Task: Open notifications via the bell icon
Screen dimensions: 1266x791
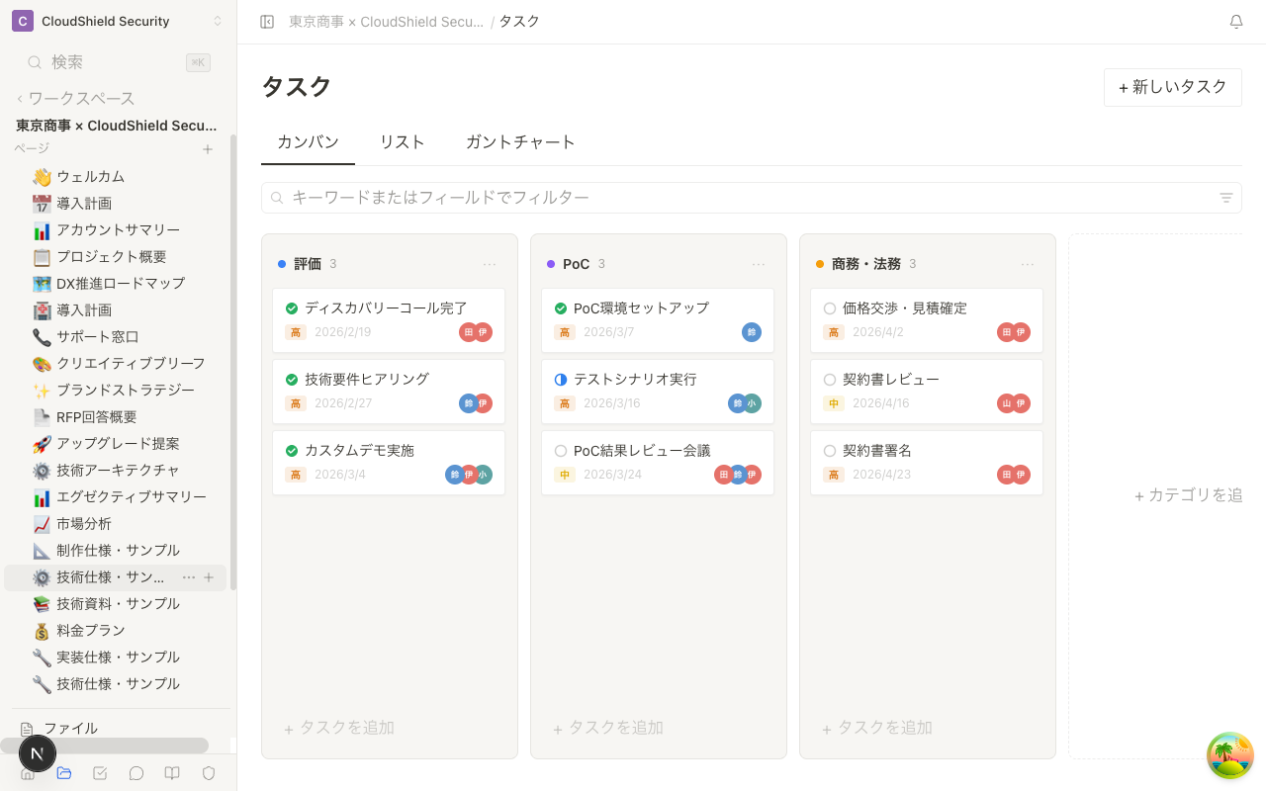Action: (1236, 21)
